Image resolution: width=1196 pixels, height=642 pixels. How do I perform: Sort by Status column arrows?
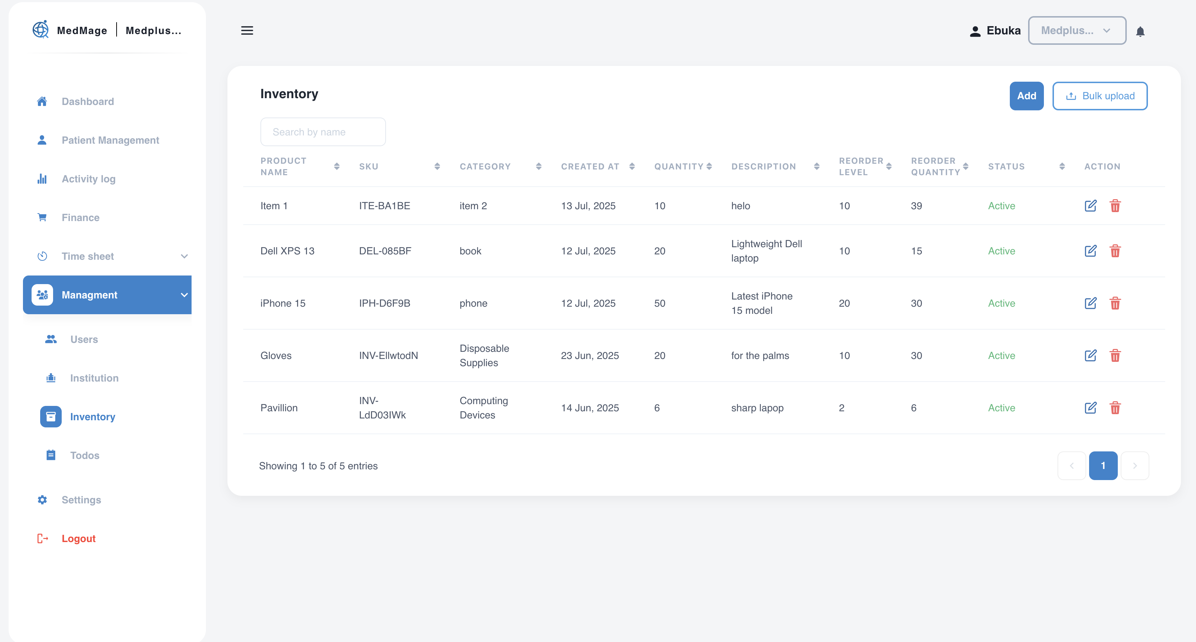1062,166
